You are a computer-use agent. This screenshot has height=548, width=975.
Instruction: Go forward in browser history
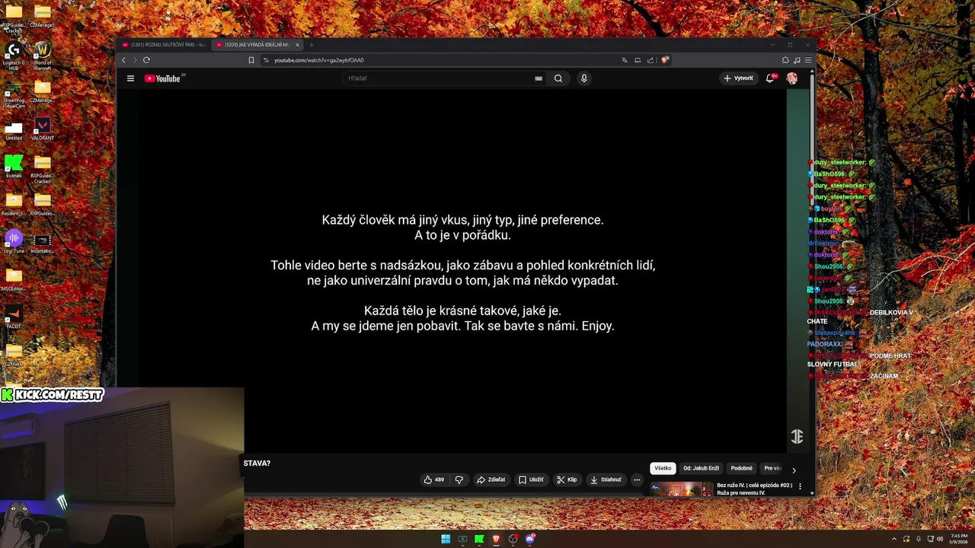[x=135, y=60]
